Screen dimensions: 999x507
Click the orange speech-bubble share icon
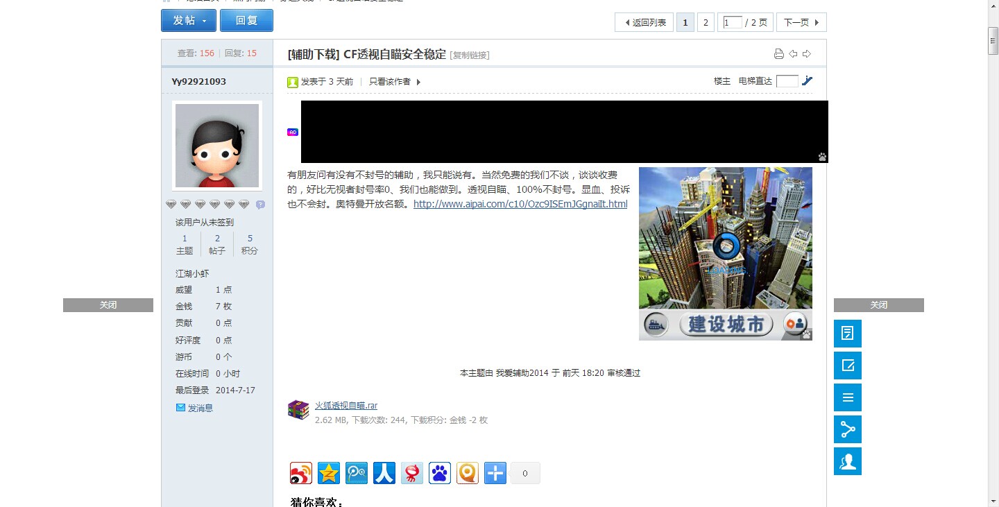tap(468, 473)
